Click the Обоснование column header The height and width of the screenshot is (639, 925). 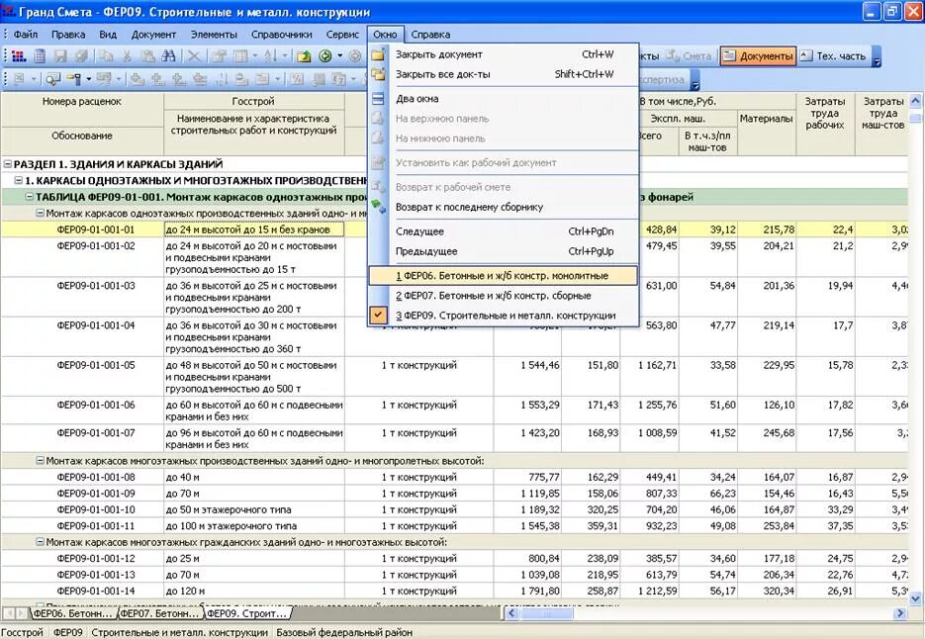point(82,136)
